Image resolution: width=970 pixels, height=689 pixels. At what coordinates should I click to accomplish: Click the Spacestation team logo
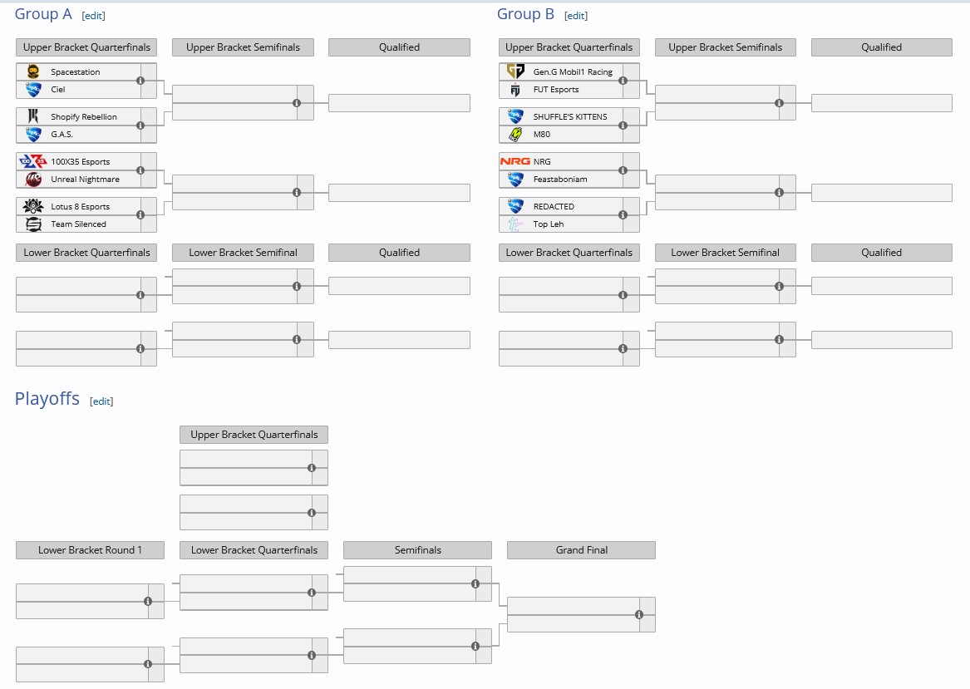(33, 71)
